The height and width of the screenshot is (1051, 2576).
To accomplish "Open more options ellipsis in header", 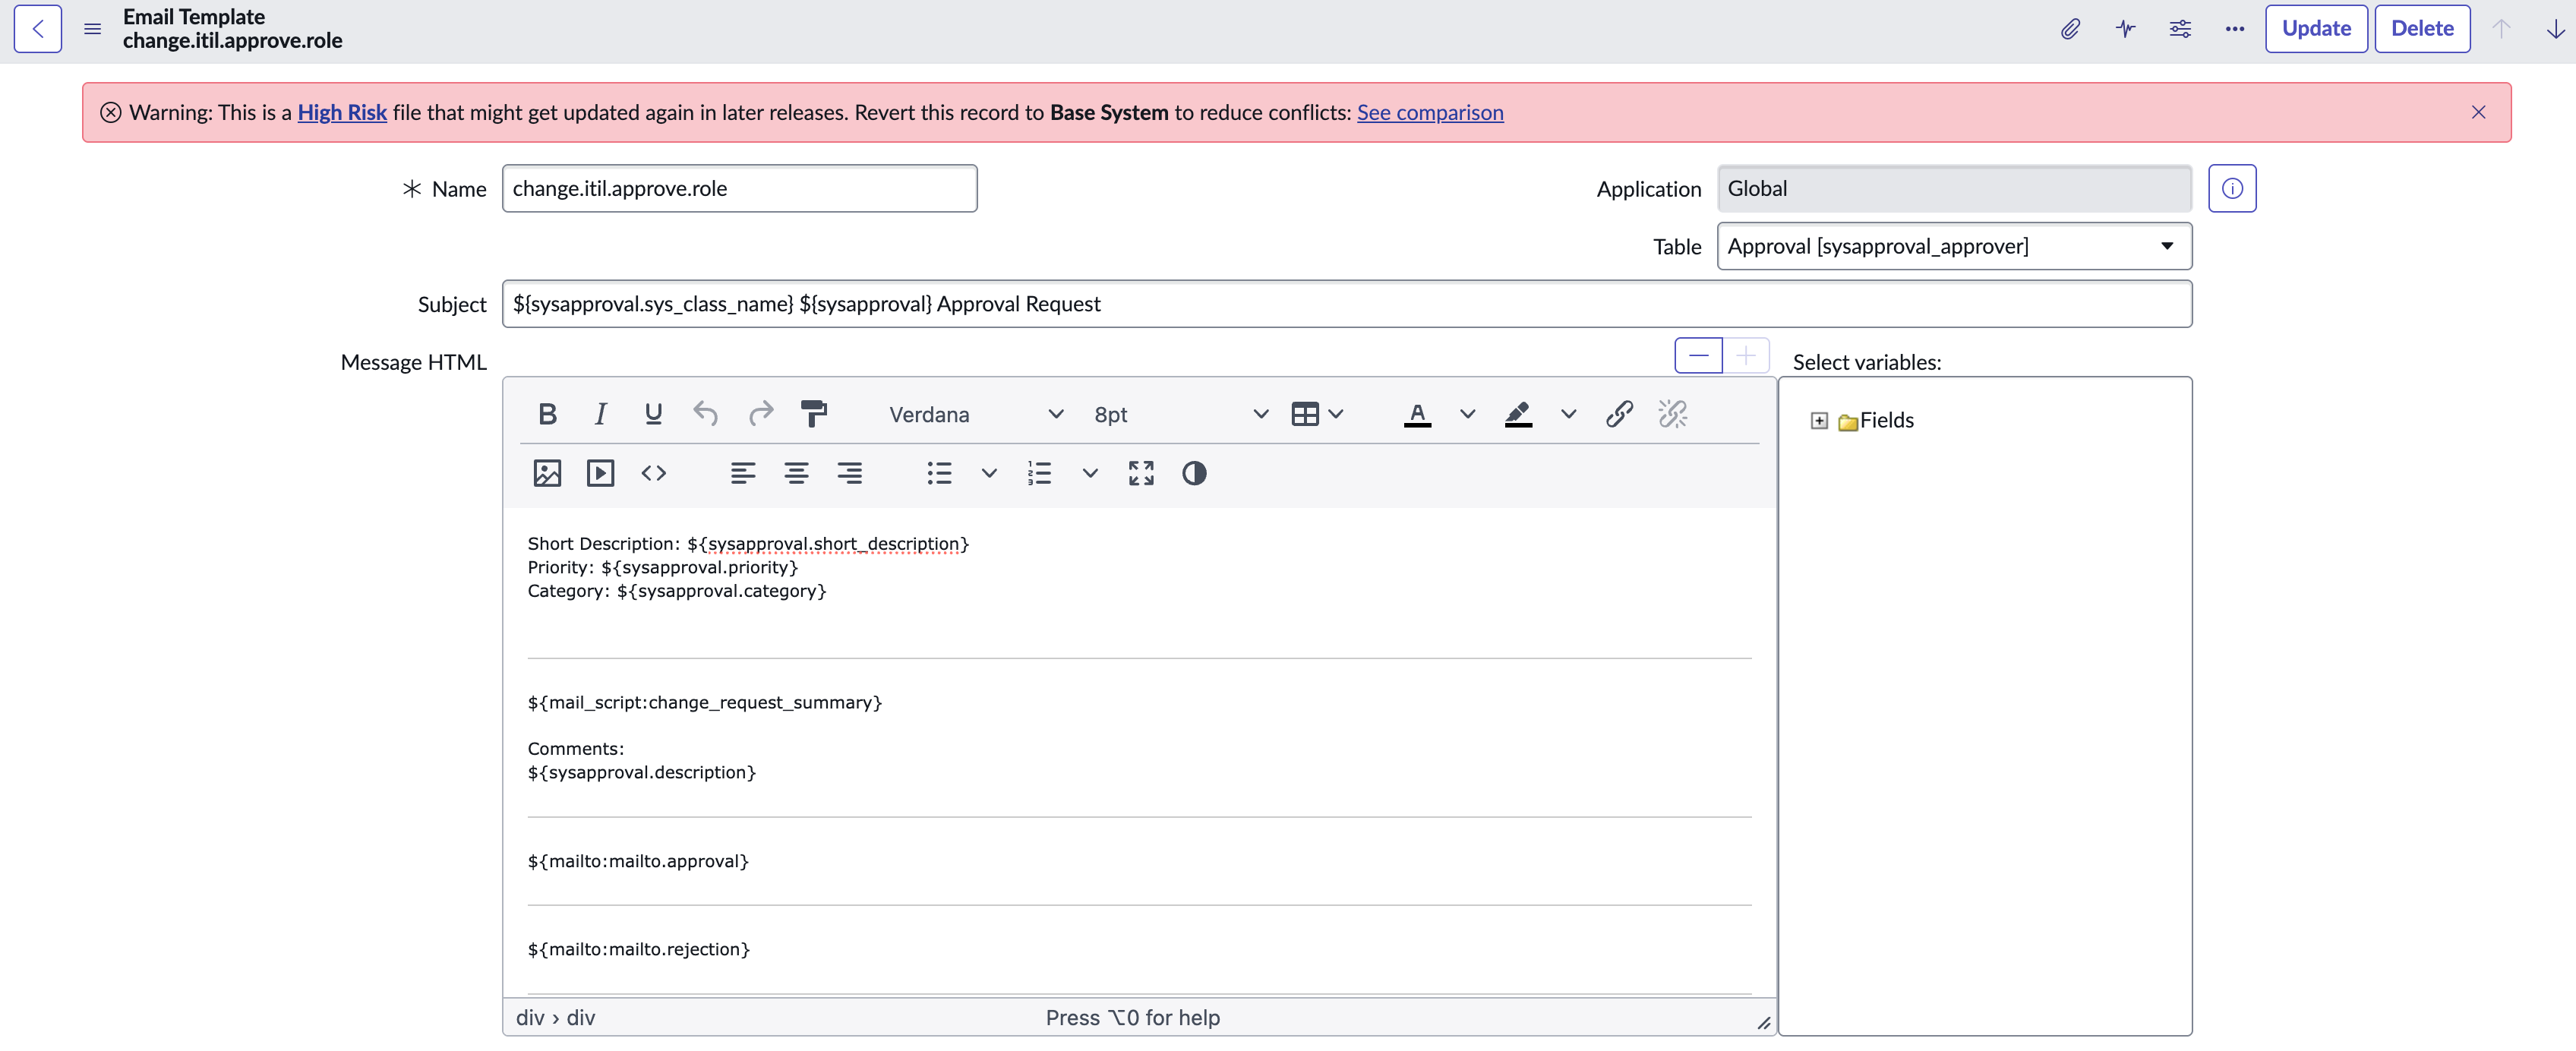I will click(2235, 29).
